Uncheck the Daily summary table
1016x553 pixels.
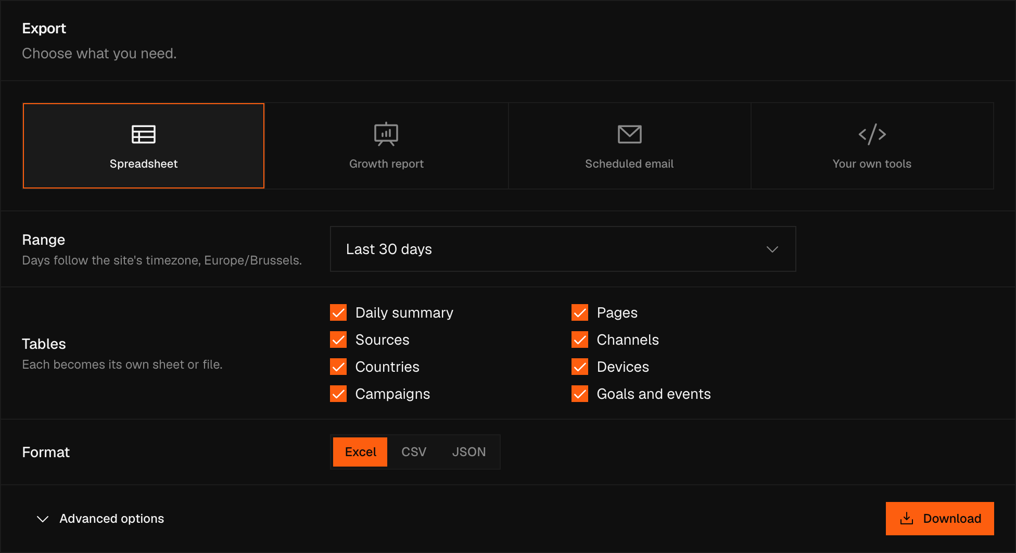tap(338, 312)
